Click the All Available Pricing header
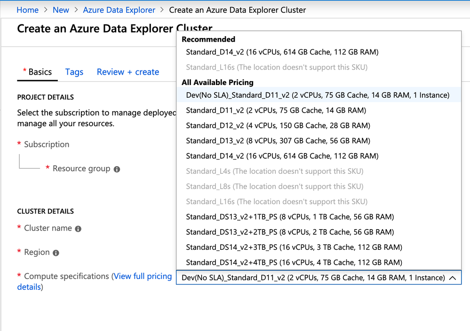The height and width of the screenshot is (331, 470). tap(217, 82)
